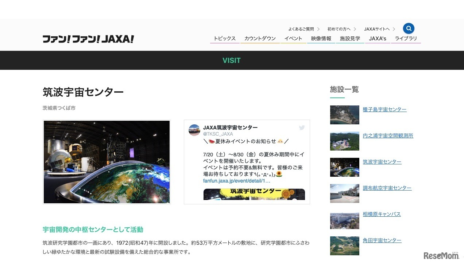Viewport: 464px width, 264px height.
Task: Click the exhibit hall photo of Tsukuba Space Center
Action: coord(107,162)
